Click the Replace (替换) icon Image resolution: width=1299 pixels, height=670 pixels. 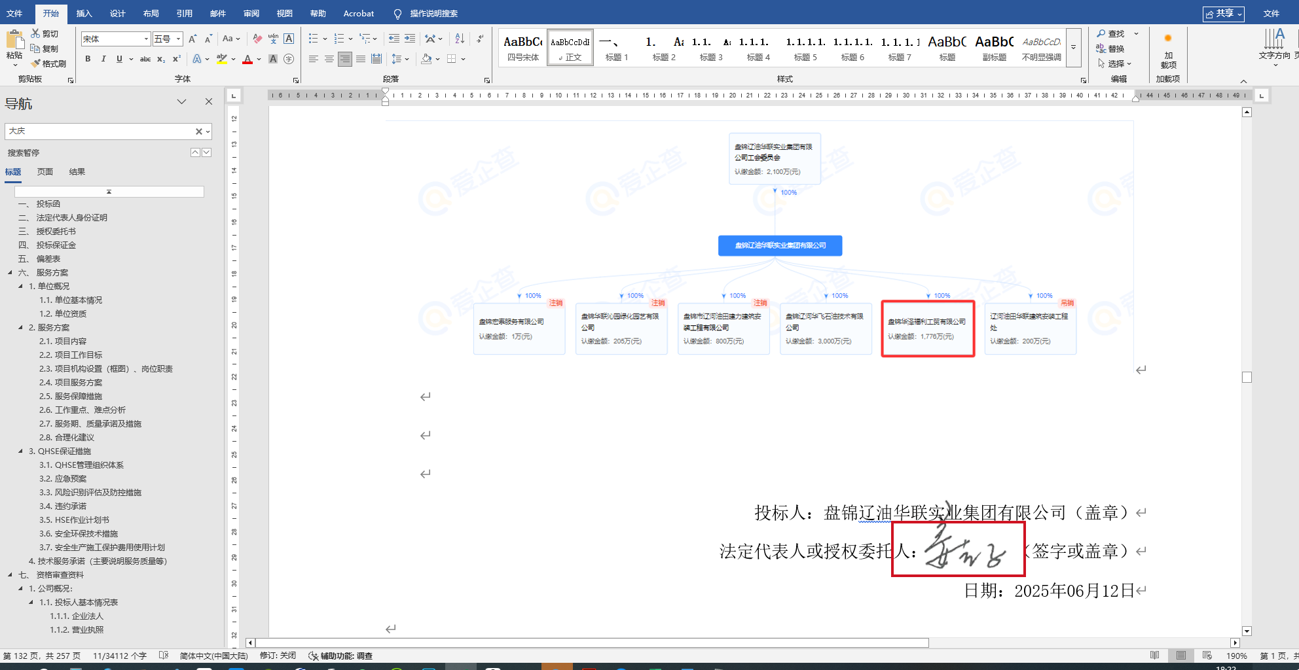coord(1101,48)
